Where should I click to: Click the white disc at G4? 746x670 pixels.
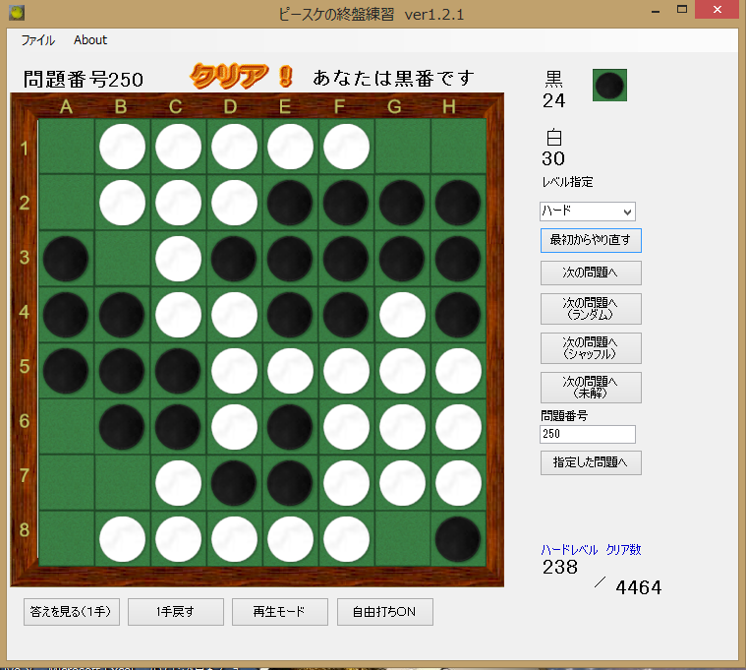point(403,315)
